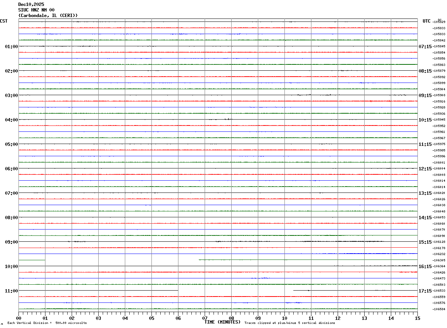Screen dimensions: 447x328
Task: Click the minute "15" tick label on time axis
Action: click(x=417, y=318)
